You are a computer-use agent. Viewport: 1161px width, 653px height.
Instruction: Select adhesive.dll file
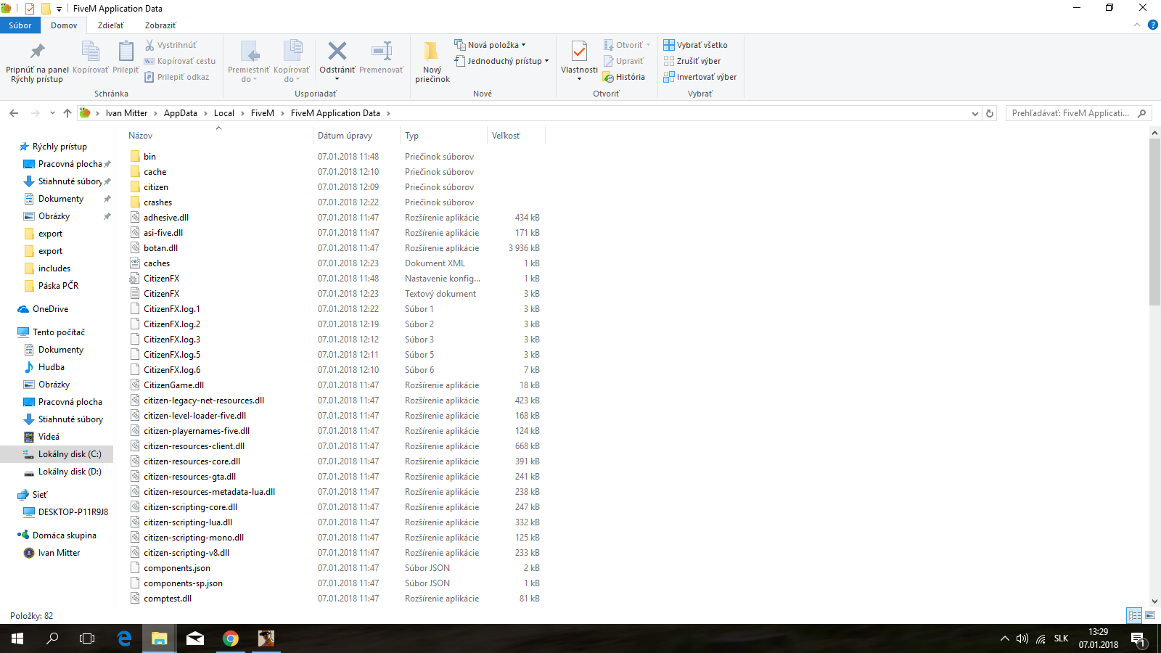point(166,218)
